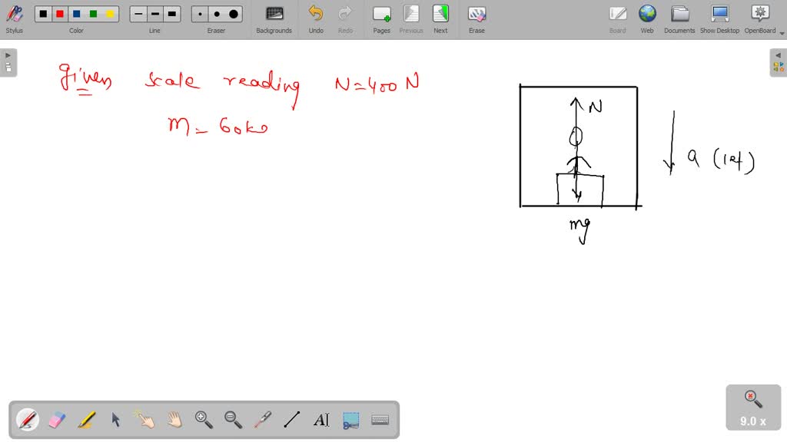Select the draw line tool
Viewport: 787px width, 442px height.
coord(291,420)
